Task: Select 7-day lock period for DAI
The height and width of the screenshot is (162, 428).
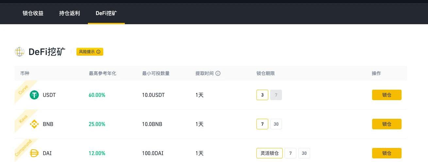Action: (290, 153)
